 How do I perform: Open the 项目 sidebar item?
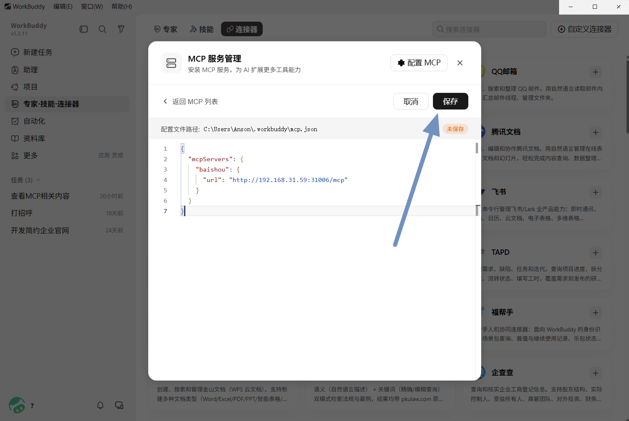[67, 87]
